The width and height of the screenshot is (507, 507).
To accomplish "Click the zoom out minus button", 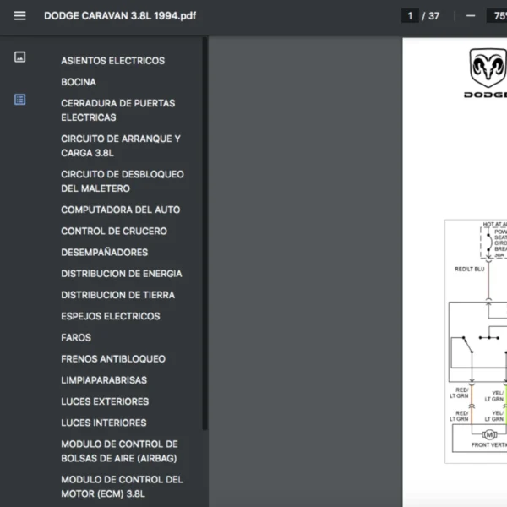I will point(471,15).
